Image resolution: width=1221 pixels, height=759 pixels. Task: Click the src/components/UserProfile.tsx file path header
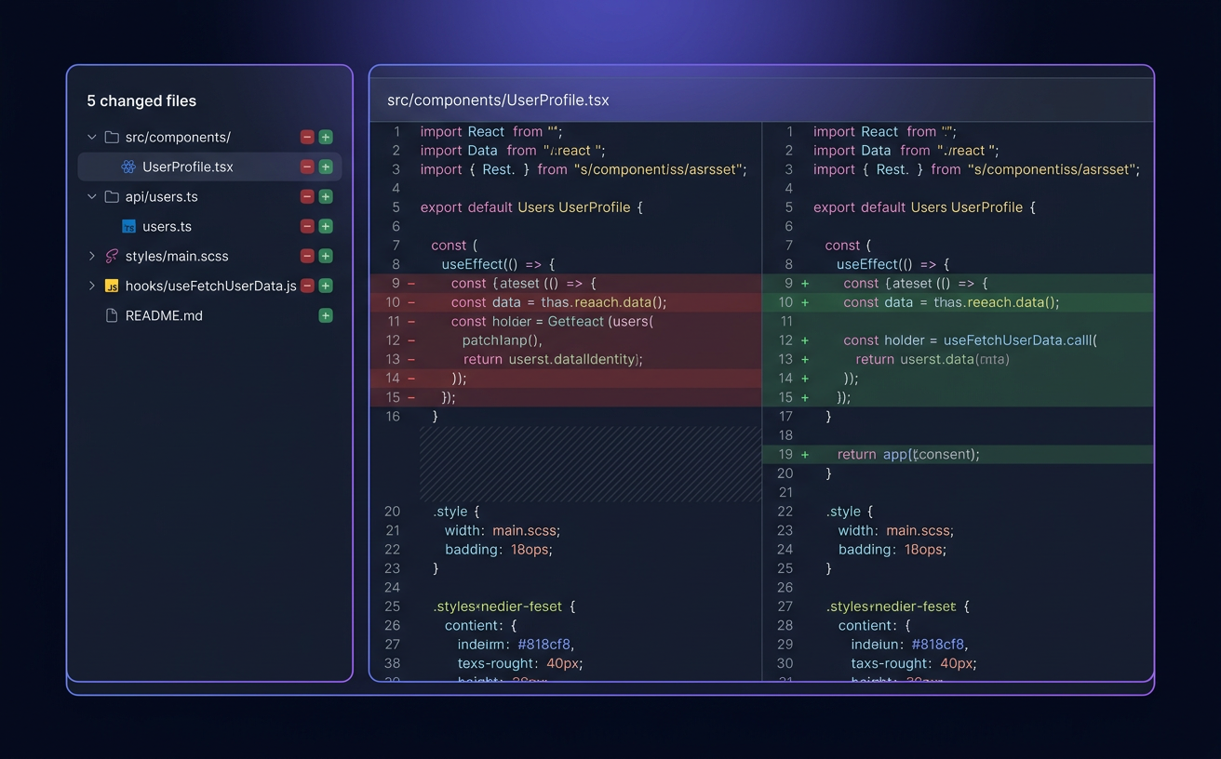point(498,100)
